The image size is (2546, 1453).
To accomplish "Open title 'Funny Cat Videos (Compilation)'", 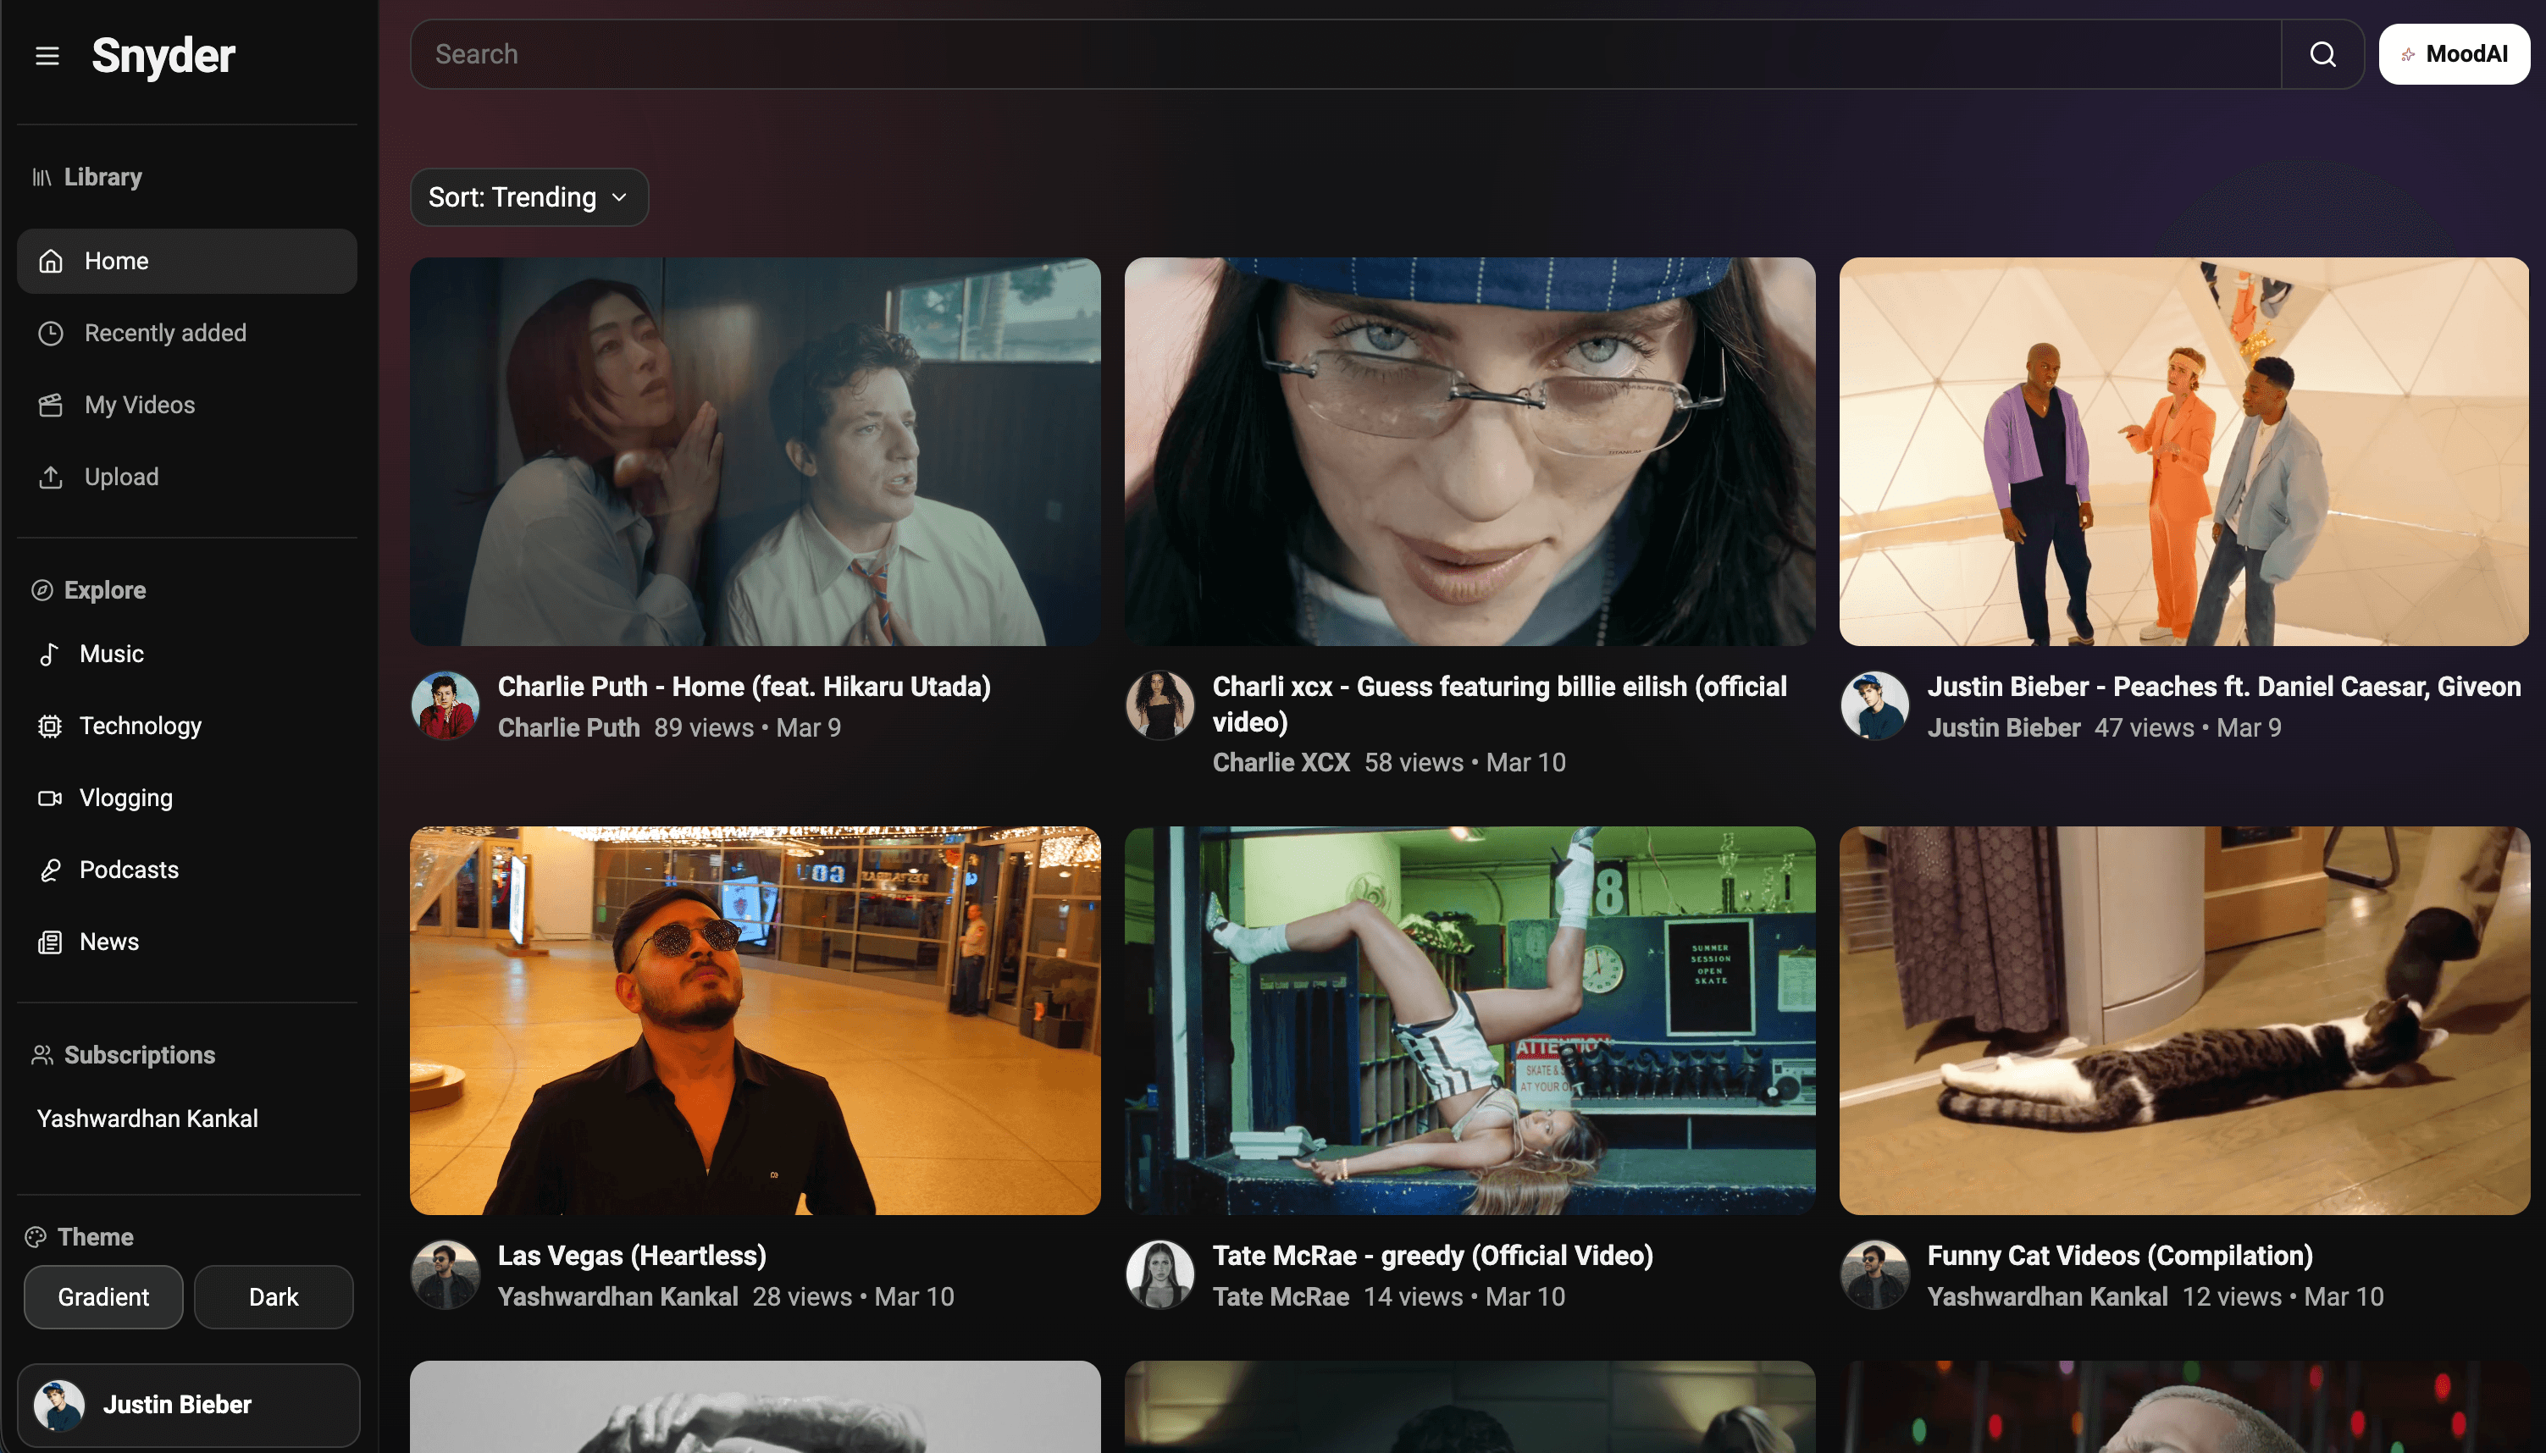I will coord(2120,1256).
